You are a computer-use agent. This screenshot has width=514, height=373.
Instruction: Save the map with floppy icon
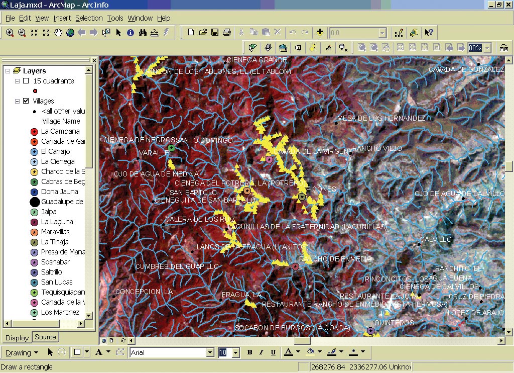[x=215, y=32]
